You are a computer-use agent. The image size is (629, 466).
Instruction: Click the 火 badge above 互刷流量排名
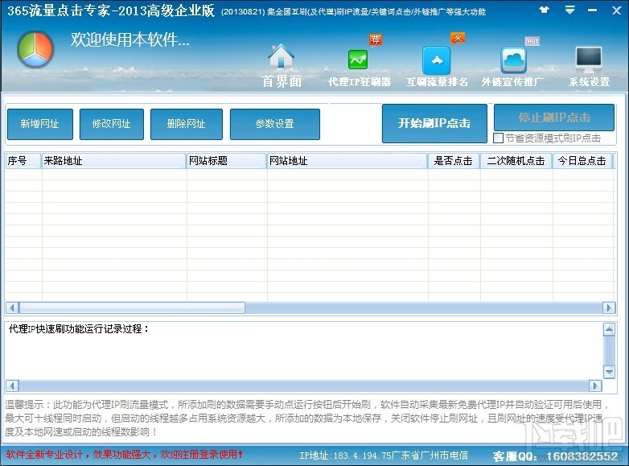pos(458,38)
